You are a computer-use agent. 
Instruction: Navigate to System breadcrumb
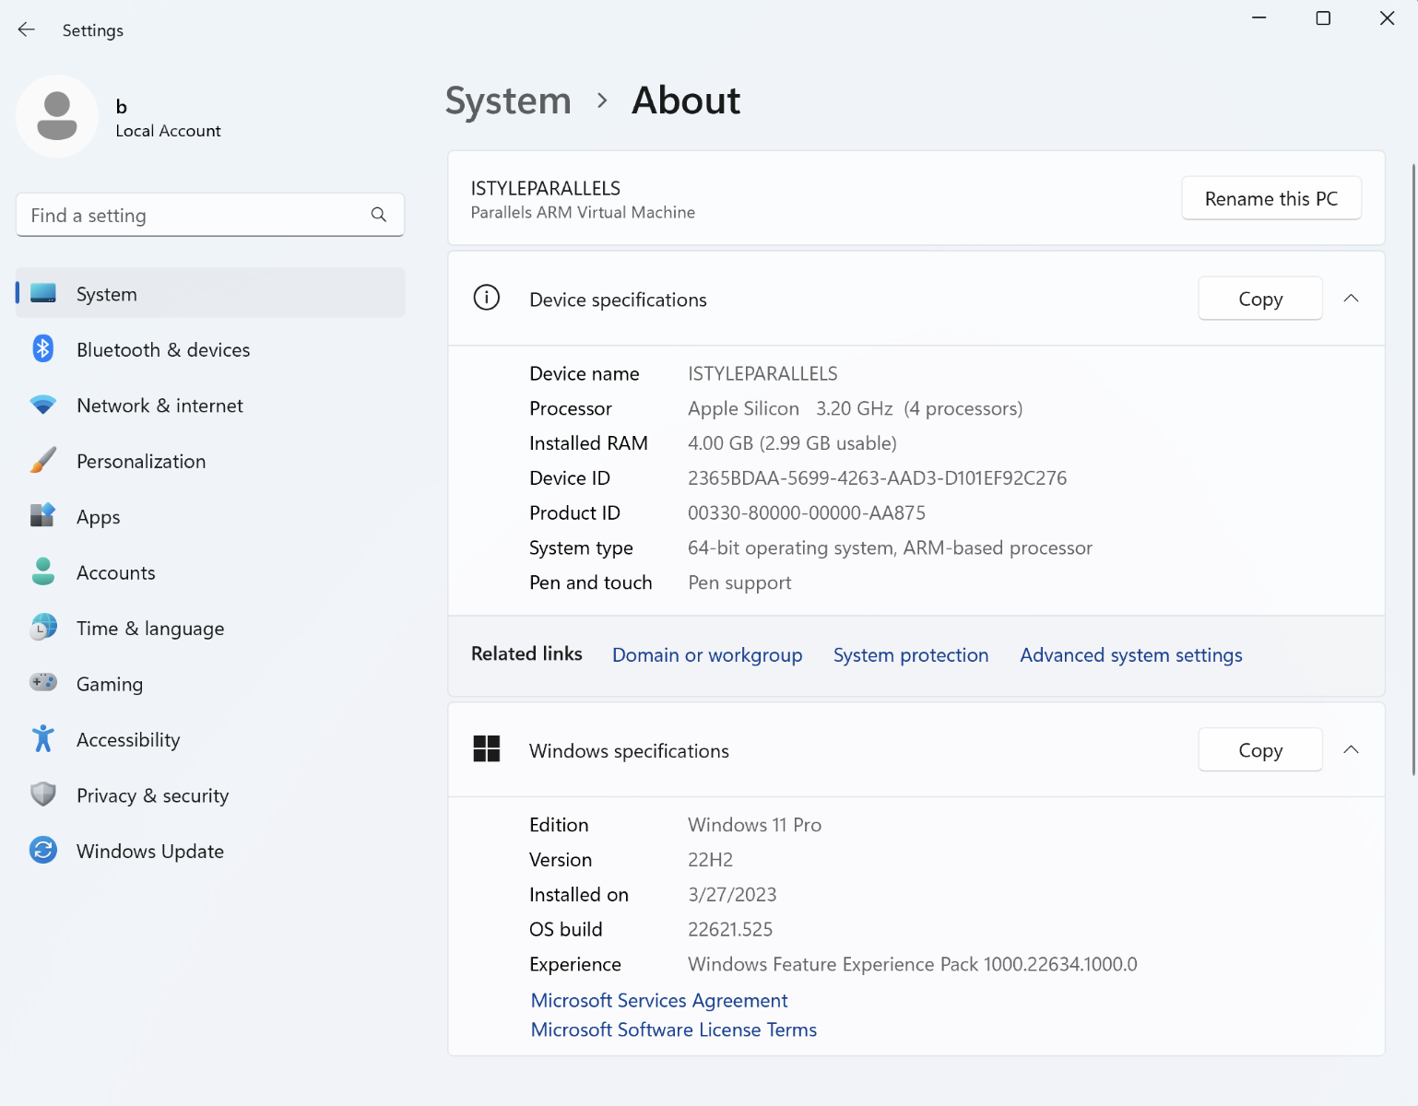(x=508, y=100)
